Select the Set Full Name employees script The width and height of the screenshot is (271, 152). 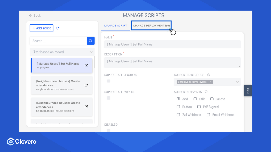(62, 66)
